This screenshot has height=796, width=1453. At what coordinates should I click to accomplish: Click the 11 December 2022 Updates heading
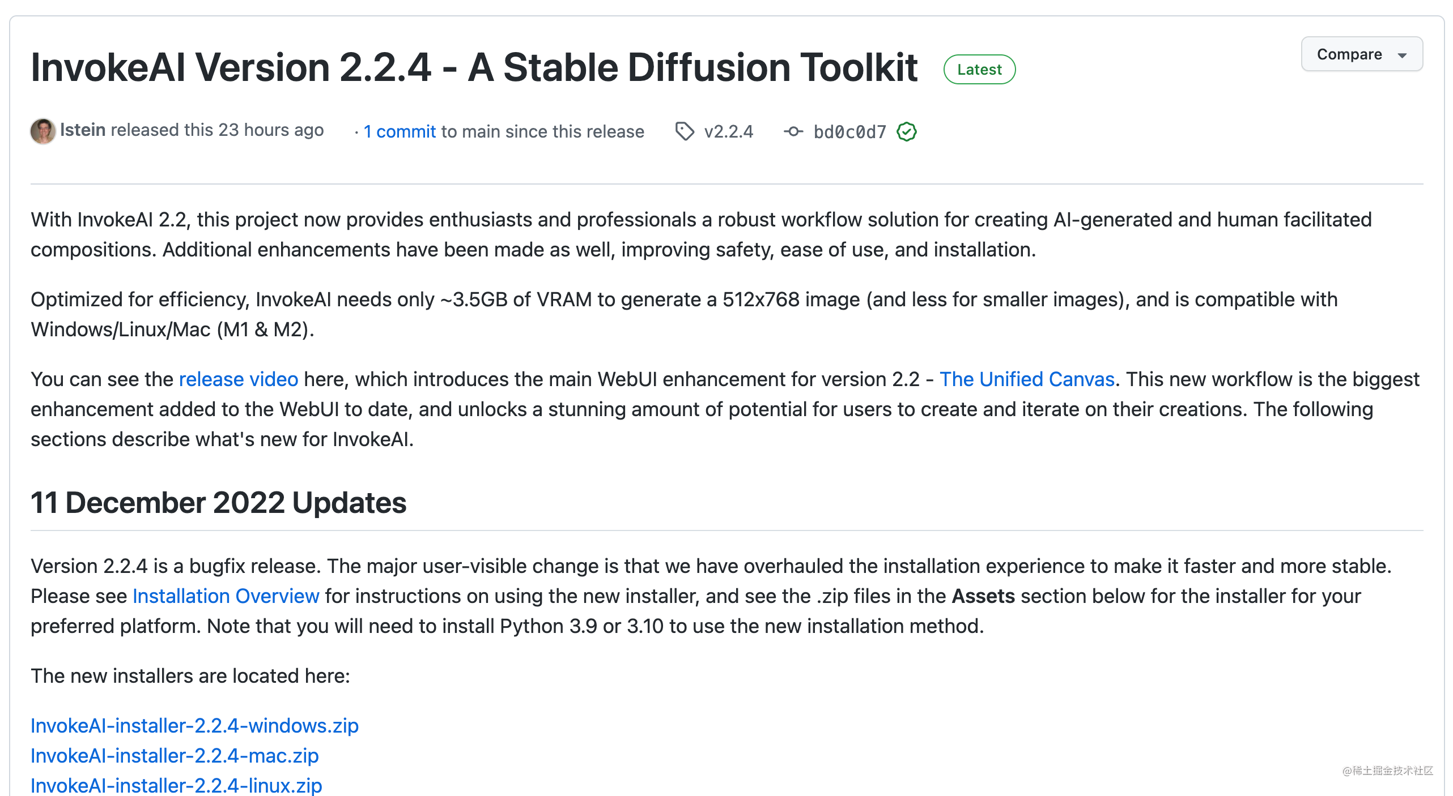(219, 503)
